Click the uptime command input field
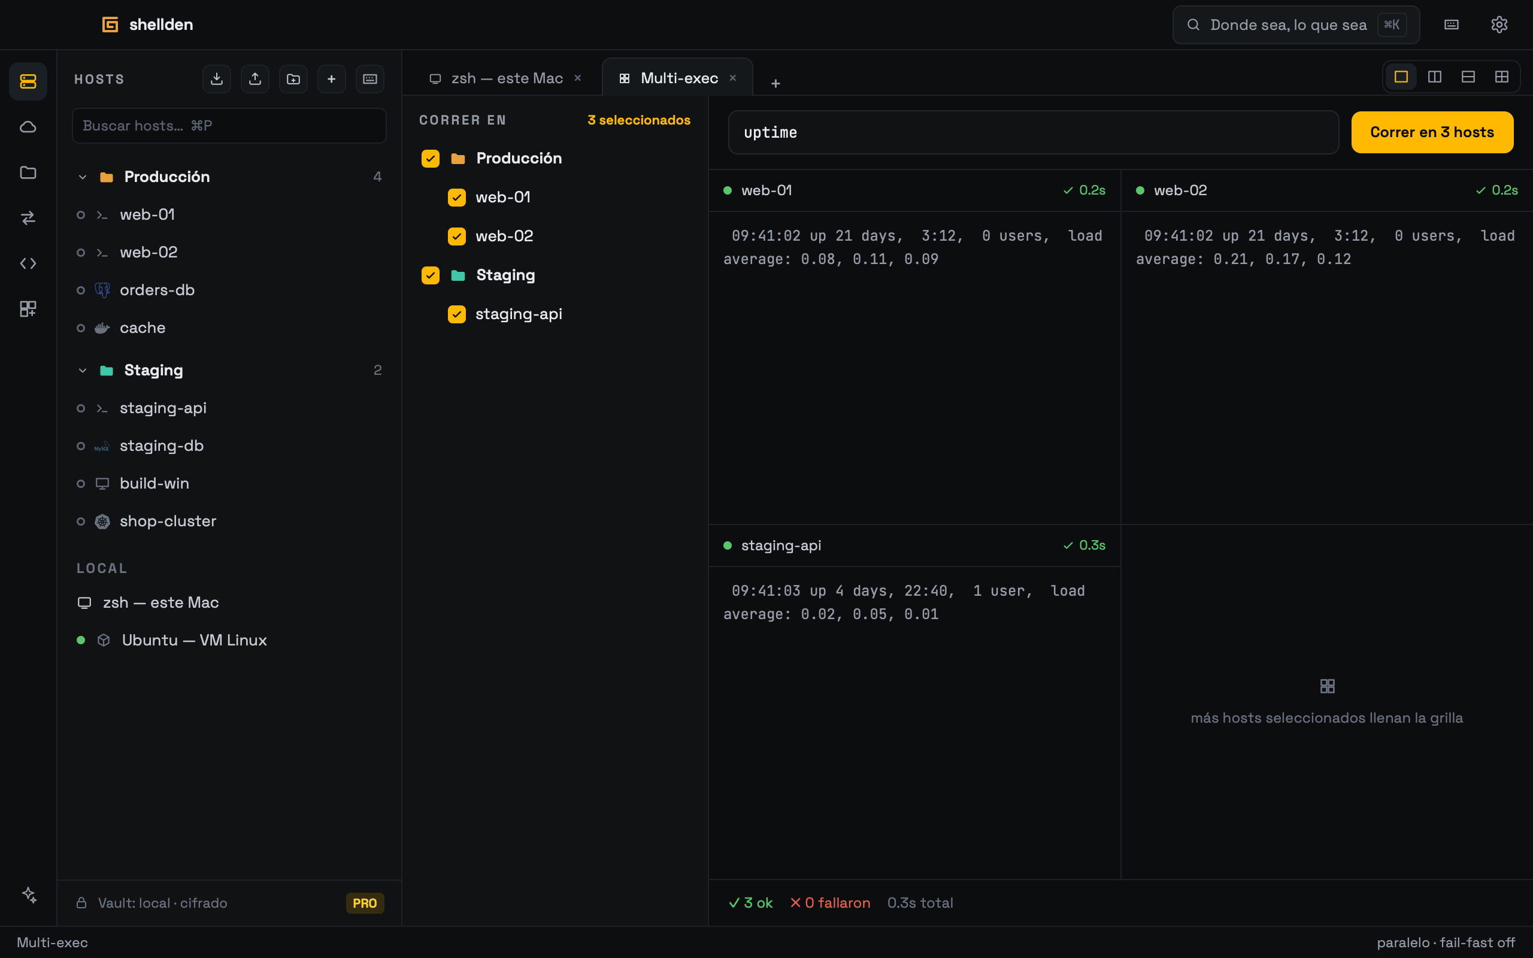Image resolution: width=1533 pixels, height=958 pixels. (x=1033, y=132)
